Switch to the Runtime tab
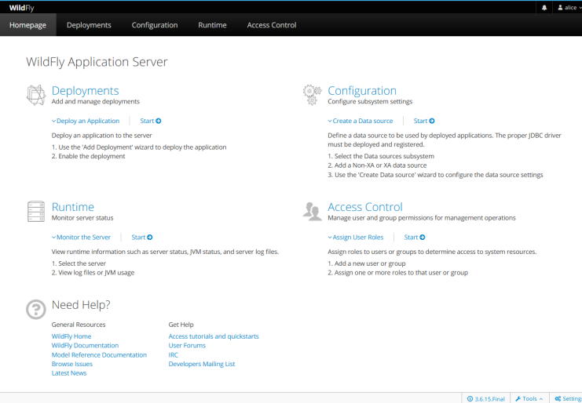The image size is (582, 403). tap(212, 25)
